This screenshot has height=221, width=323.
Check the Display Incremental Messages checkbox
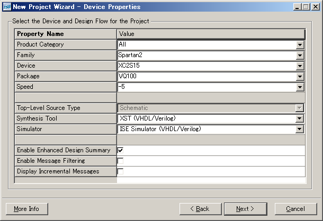click(121, 171)
